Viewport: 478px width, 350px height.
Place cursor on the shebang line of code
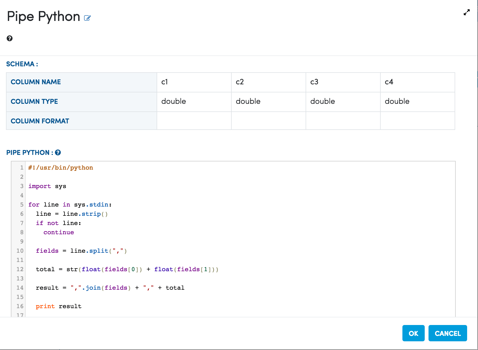pyautogui.click(x=61, y=168)
